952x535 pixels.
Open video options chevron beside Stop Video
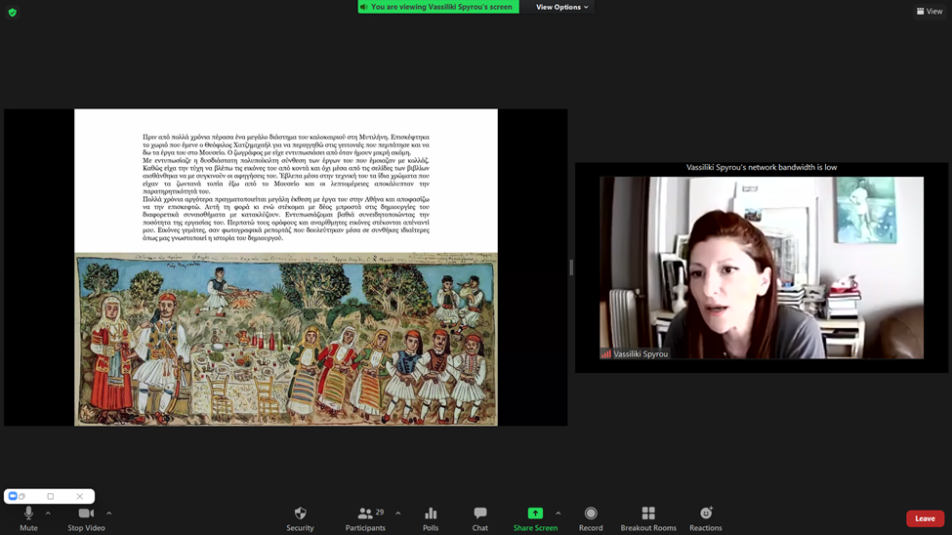pyautogui.click(x=108, y=514)
